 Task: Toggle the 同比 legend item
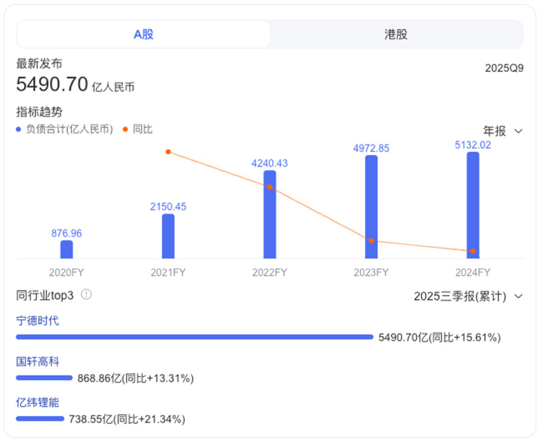137,129
